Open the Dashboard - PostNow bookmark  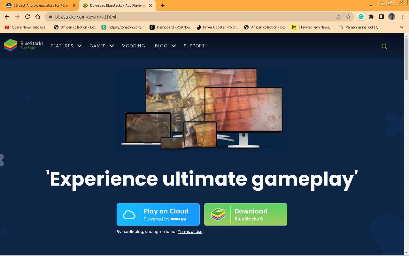point(170,27)
